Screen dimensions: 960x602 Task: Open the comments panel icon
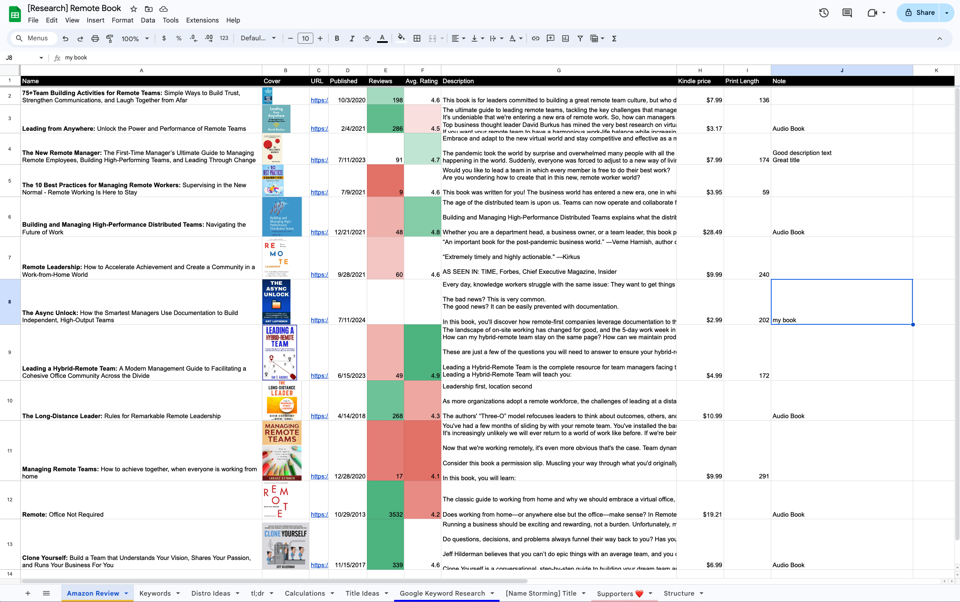tap(847, 13)
